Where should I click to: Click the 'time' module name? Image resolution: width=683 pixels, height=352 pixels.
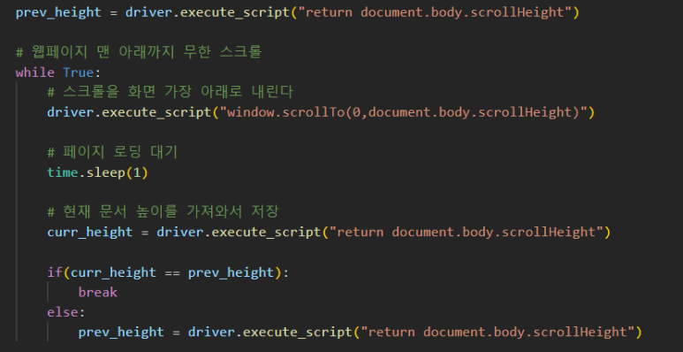tap(63, 172)
